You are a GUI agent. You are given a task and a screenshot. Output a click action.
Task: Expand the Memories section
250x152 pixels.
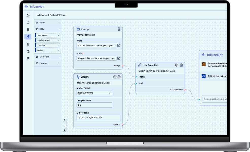point(47,57)
